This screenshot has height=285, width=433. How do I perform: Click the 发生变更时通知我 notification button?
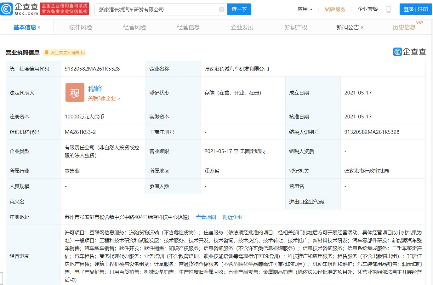pos(65,53)
